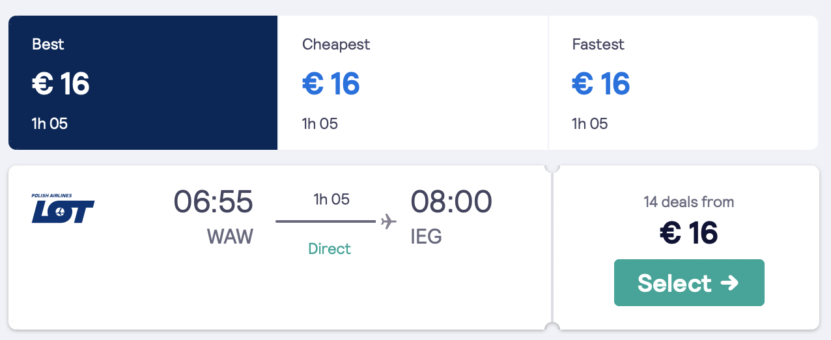Click the IEG arrival airport code
This screenshot has width=831, height=340.
(x=427, y=236)
